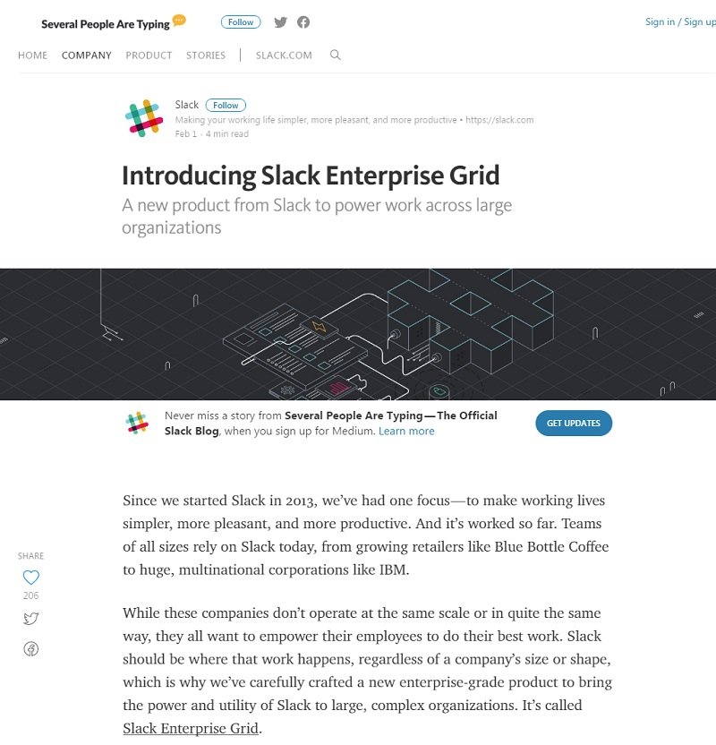Open search with the magnifying glass icon
The image size is (716, 745).
[336, 55]
